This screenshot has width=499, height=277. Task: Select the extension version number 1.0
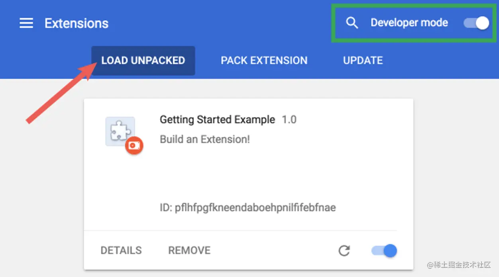tap(289, 119)
